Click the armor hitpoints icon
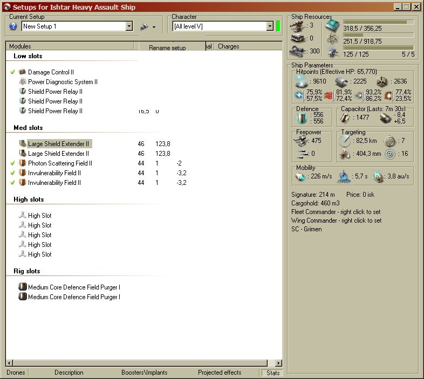424x379 pixels. pyautogui.click(x=341, y=81)
